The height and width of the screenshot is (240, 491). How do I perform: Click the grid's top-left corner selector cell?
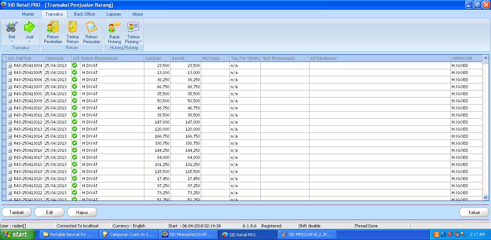[x=4, y=58]
